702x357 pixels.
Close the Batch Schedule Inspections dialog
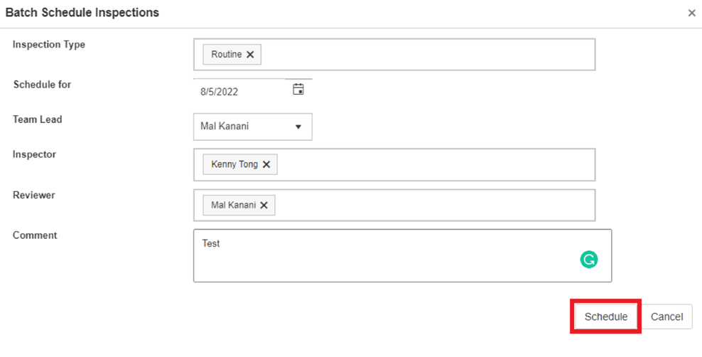pos(692,13)
